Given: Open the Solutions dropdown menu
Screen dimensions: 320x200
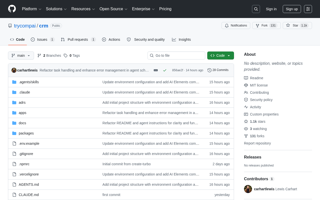Looking at the screenshot, I should click(x=56, y=9).
